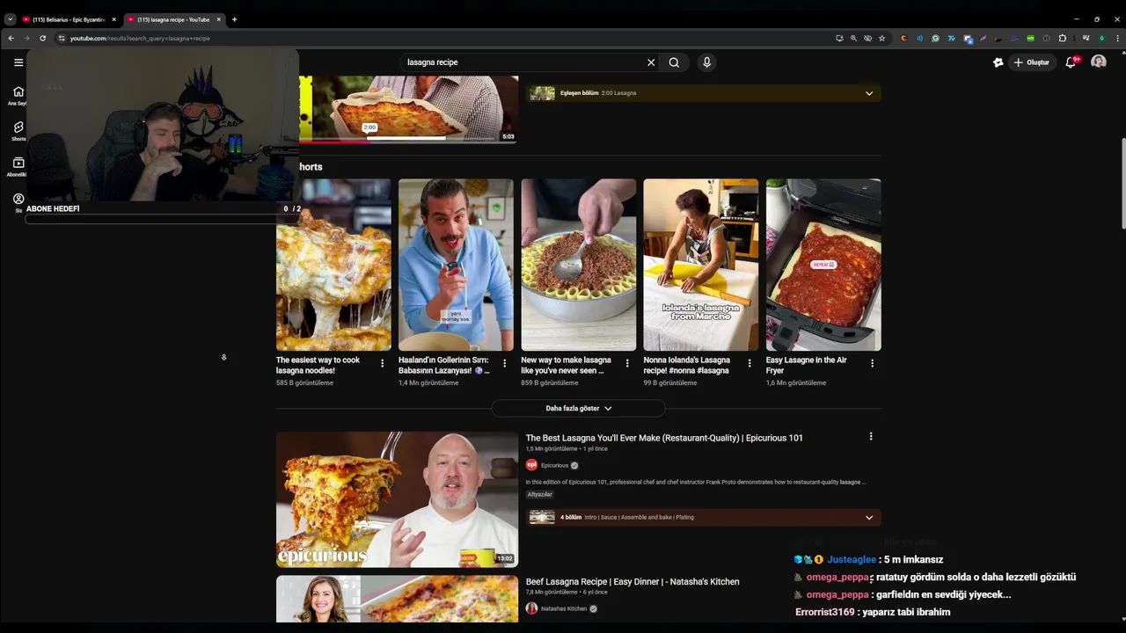The image size is (1126, 633).
Task: Open options for Nonna Iolanda's Lasagna short
Action: tap(749, 363)
